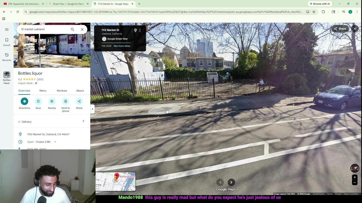The image size is (362, 203).
Task: Click the Browse with AI button
Action: [x=320, y=4]
